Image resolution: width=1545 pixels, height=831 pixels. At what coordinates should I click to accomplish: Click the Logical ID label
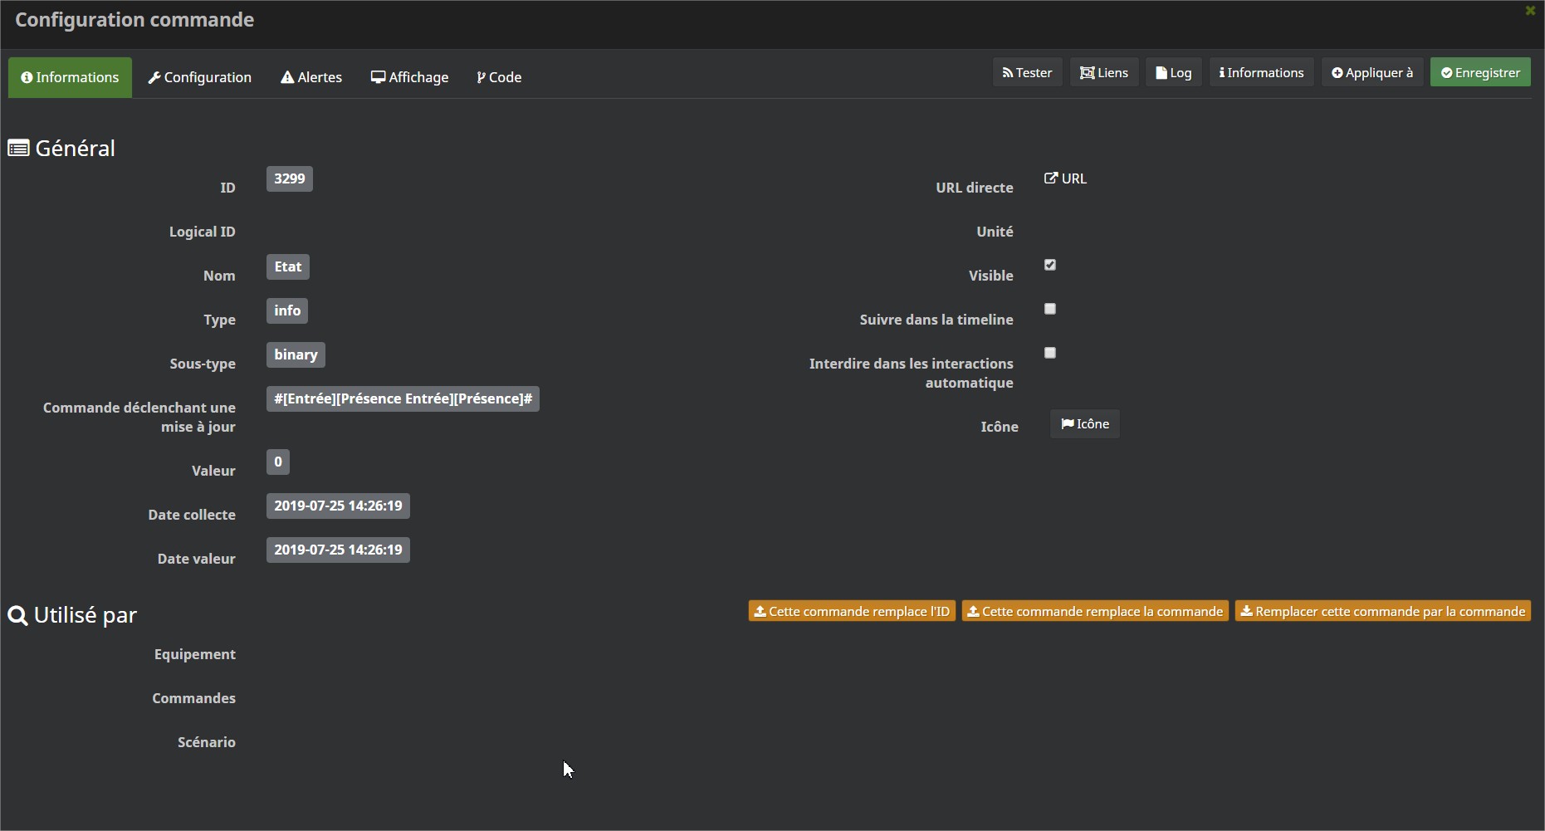(202, 232)
